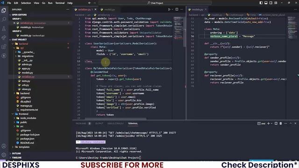The height and width of the screenshot is (168, 299).
Task: Click the cmd terminal shell label
Action: tap(261, 123)
